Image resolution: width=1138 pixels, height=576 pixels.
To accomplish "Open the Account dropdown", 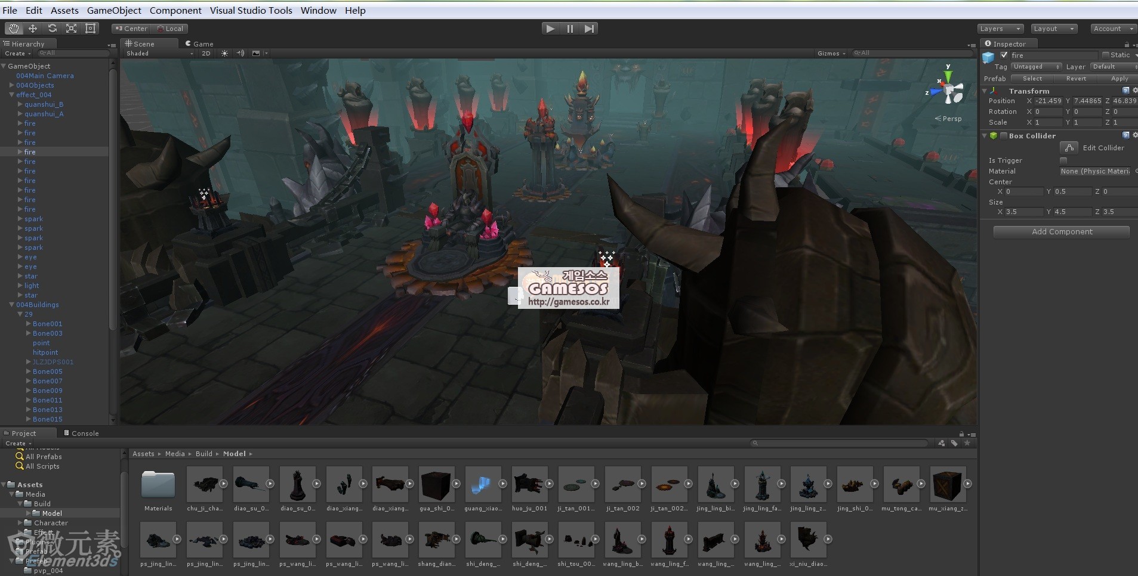I will click(x=1113, y=28).
